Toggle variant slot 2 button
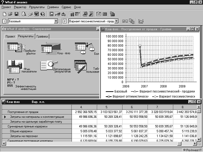203x152 pixels. click(x=64, y=21)
